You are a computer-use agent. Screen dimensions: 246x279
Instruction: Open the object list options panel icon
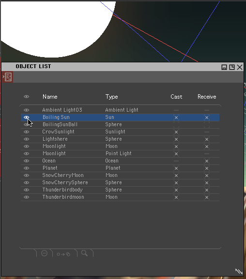pyautogui.click(x=8, y=77)
